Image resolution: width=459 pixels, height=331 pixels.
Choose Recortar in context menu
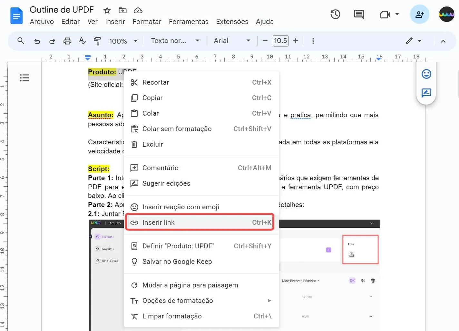tap(201, 82)
